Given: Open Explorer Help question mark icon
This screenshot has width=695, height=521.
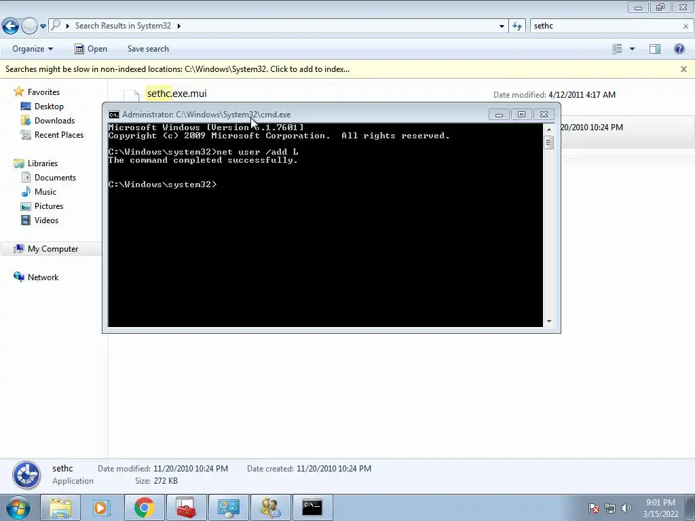Looking at the screenshot, I should 679,49.
